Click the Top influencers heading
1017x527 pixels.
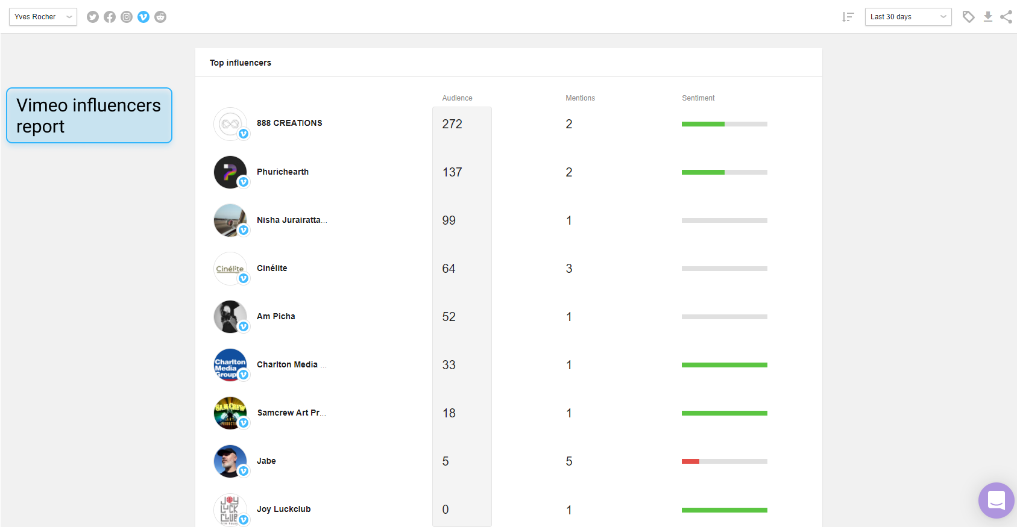click(x=241, y=63)
